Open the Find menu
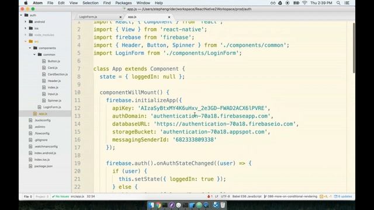Viewport: 374px width, 210px height. pos(107,3)
